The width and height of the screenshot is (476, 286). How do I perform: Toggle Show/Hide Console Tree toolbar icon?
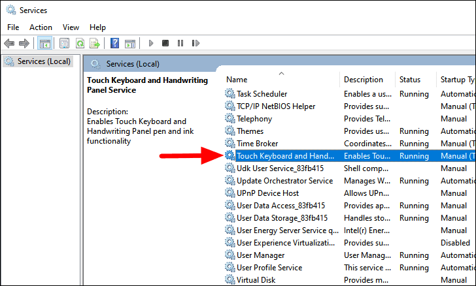coord(44,43)
